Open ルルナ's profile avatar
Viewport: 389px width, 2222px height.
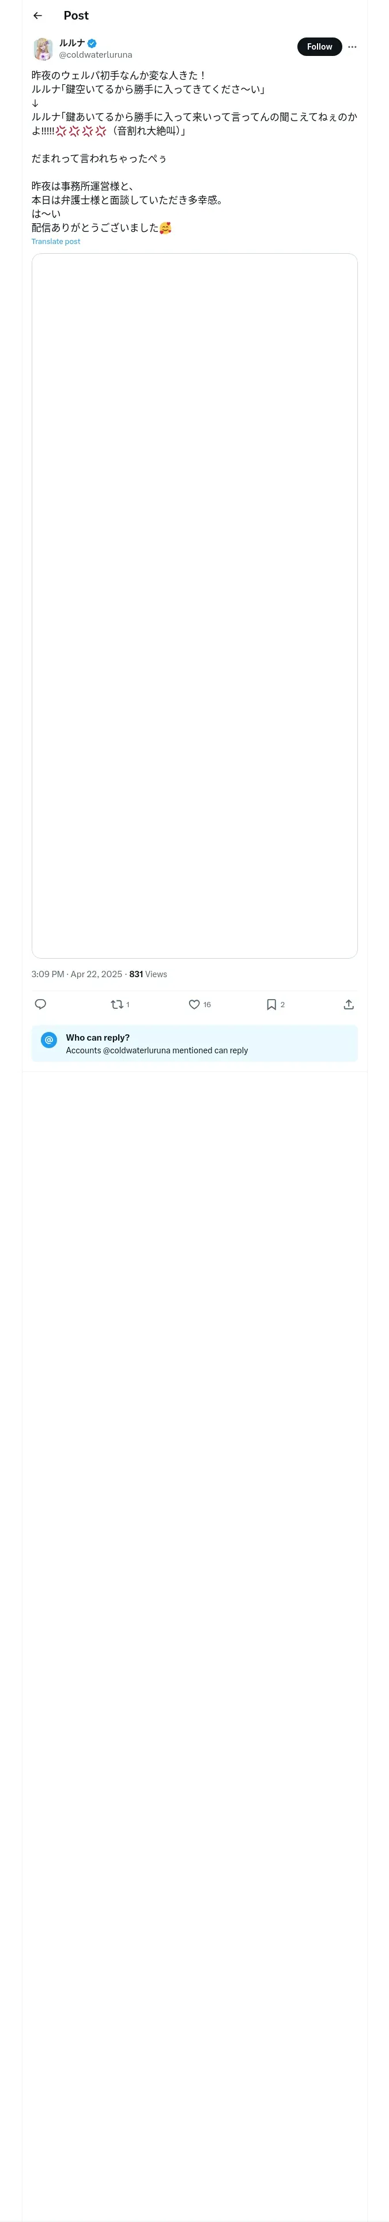(x=43, y=48)
